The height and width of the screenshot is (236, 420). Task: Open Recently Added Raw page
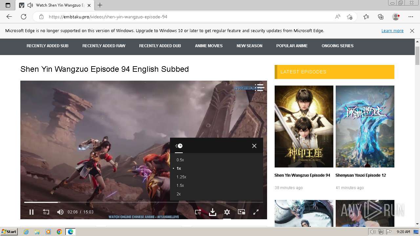(x=104, y=46)
